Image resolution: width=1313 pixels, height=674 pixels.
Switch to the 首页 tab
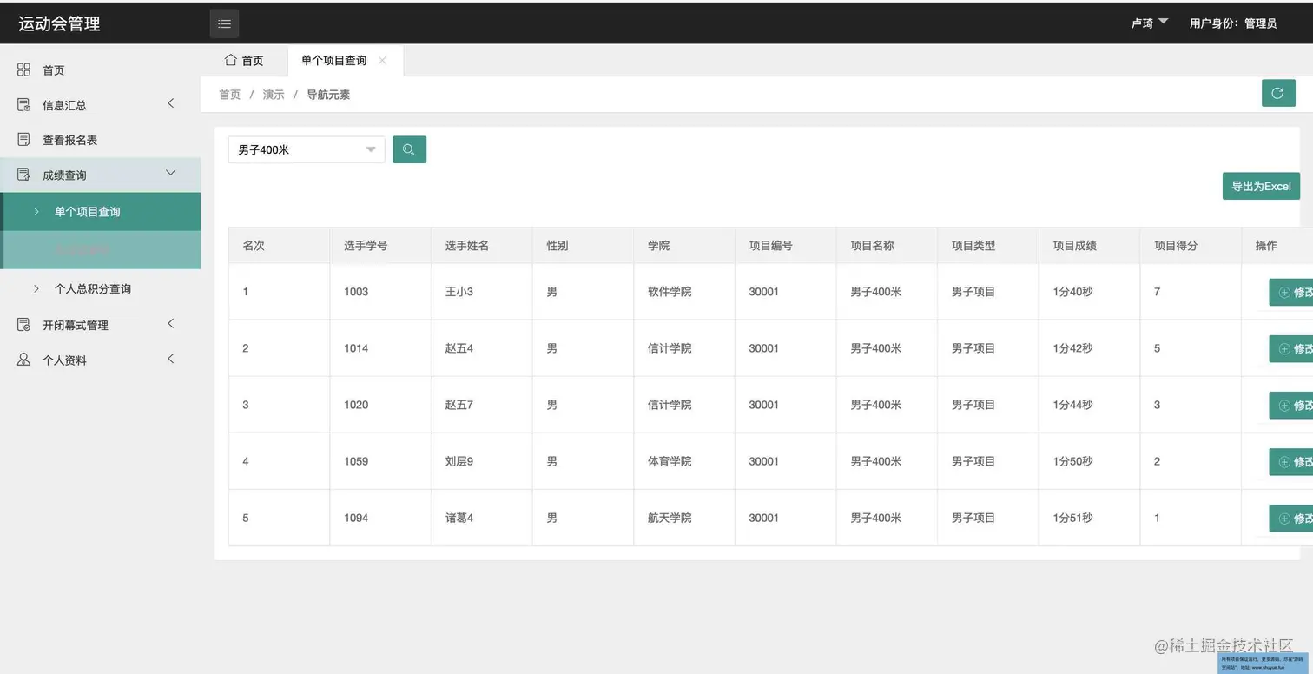244,61
